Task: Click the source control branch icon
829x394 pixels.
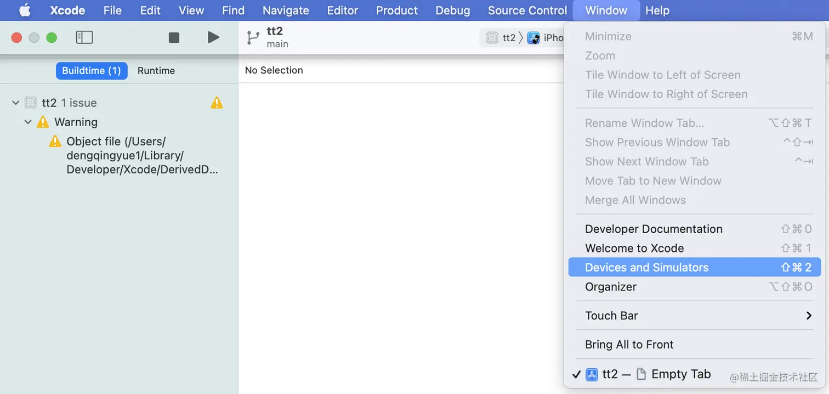Action: 253,37
